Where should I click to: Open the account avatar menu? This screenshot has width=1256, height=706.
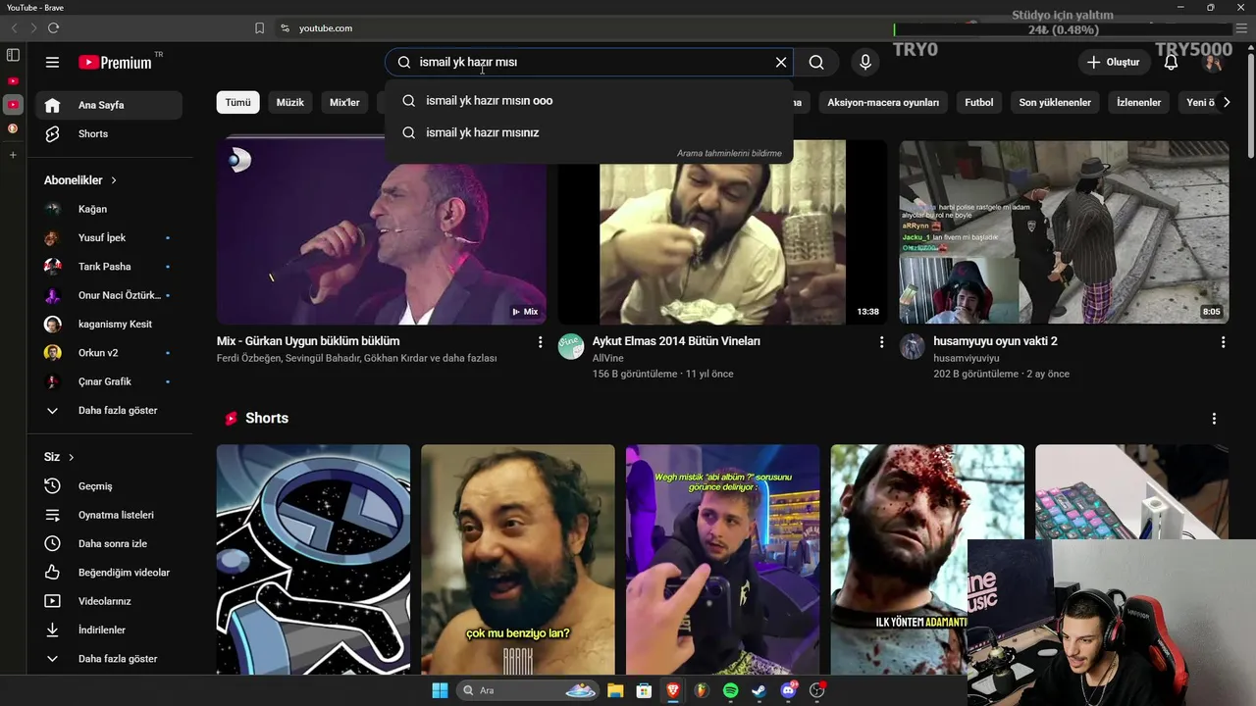tap(1213, 62)
